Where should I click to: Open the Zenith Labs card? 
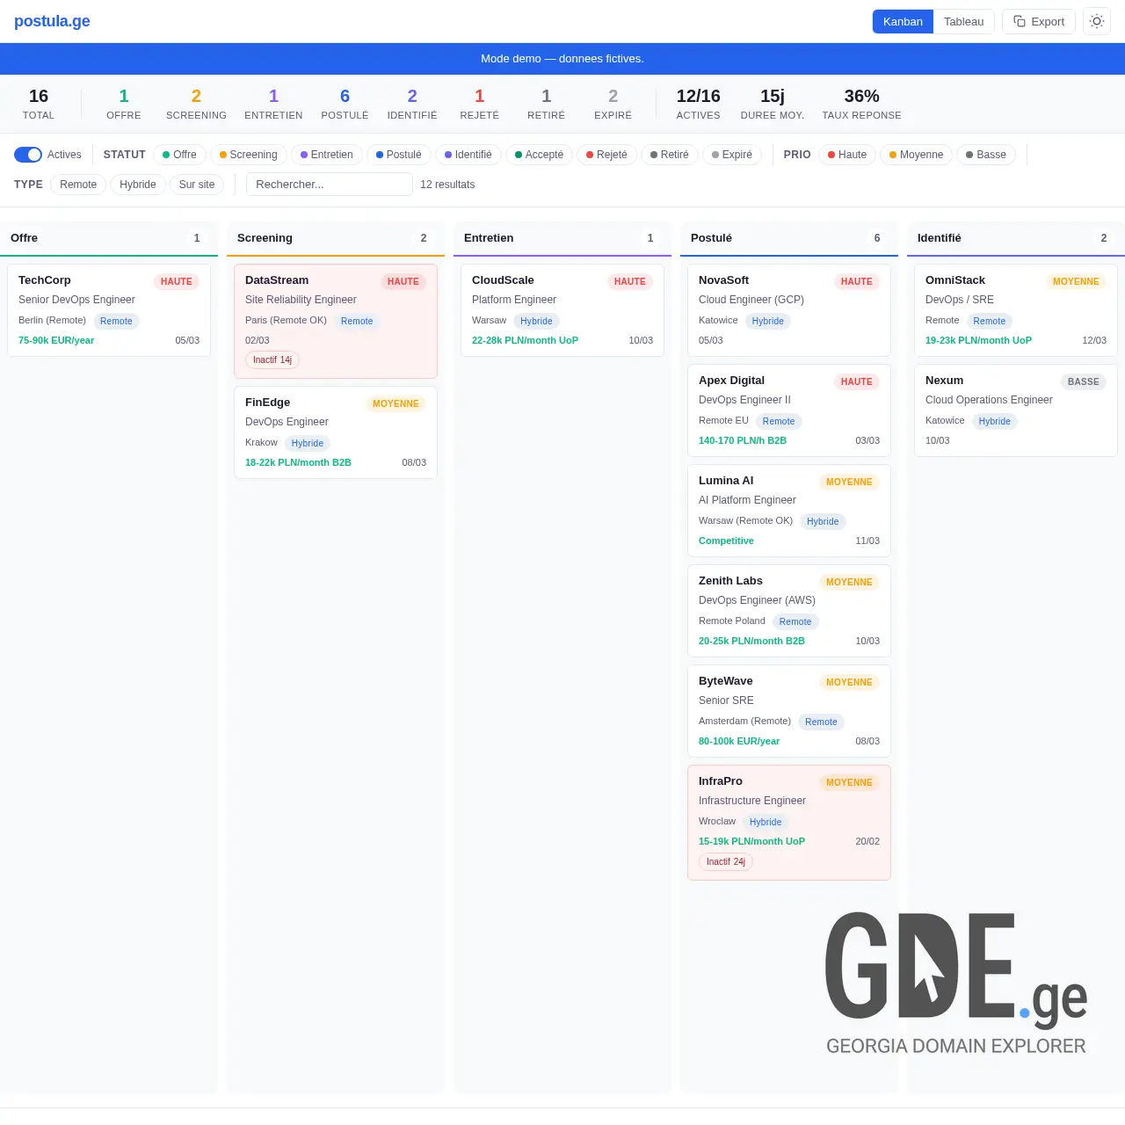tap(789, 611)
